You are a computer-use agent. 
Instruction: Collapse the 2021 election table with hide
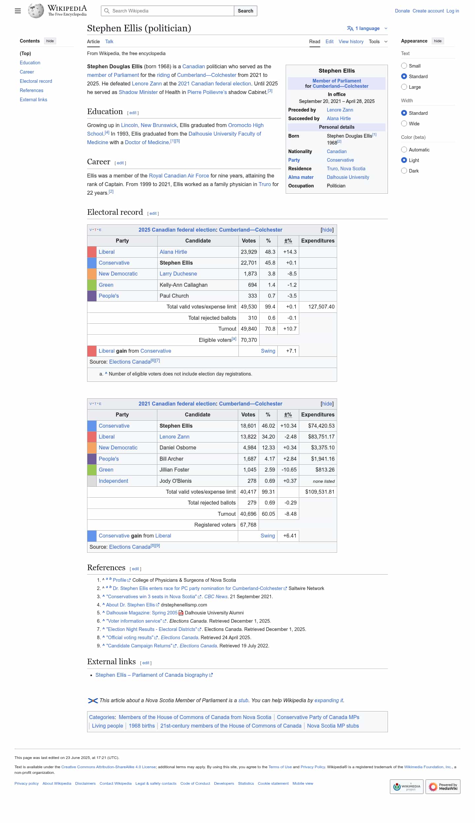tap(327, 404)
